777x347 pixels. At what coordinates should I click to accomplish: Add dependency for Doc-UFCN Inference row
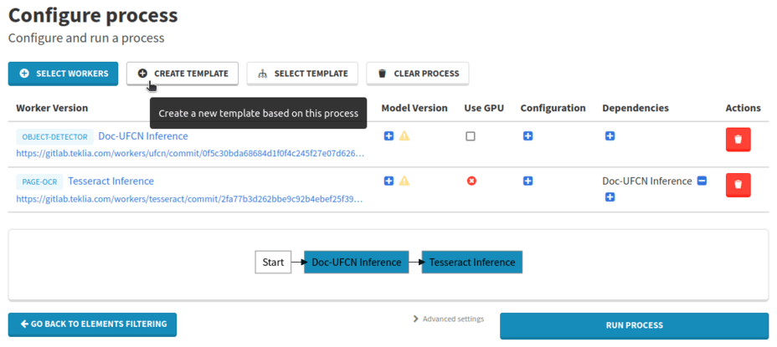pyautogui.click(x=610, y=135)
